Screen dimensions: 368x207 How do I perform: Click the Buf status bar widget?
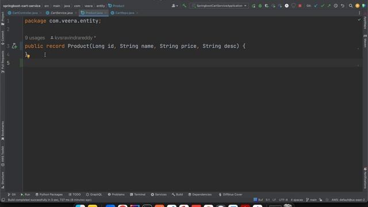[258, 200]
